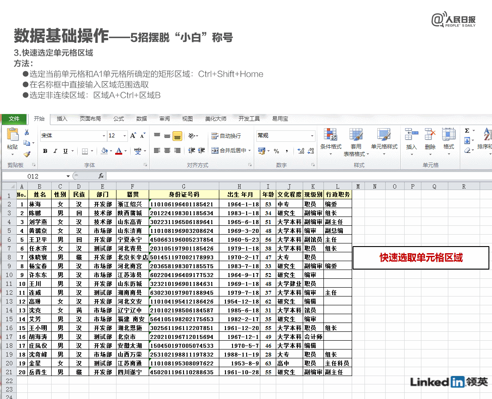The height and width of the screenshot is (399, 492).
Task: Set top vertical alignment
Action: click(x=157, y=135)
